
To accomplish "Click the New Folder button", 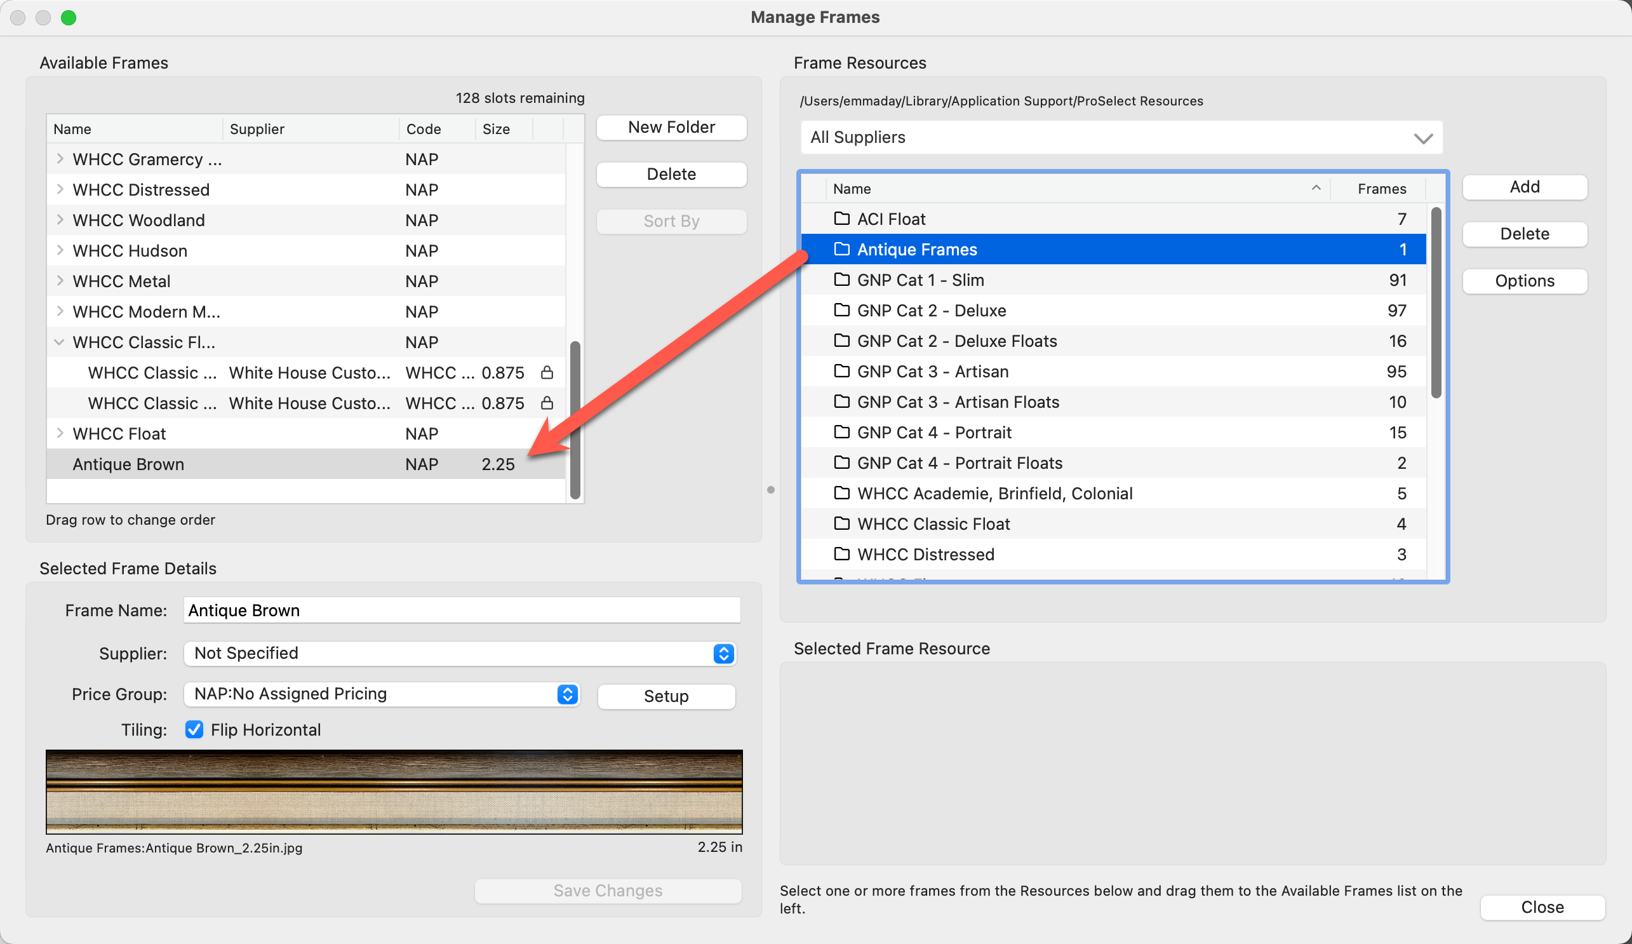I will click(671, 127).
